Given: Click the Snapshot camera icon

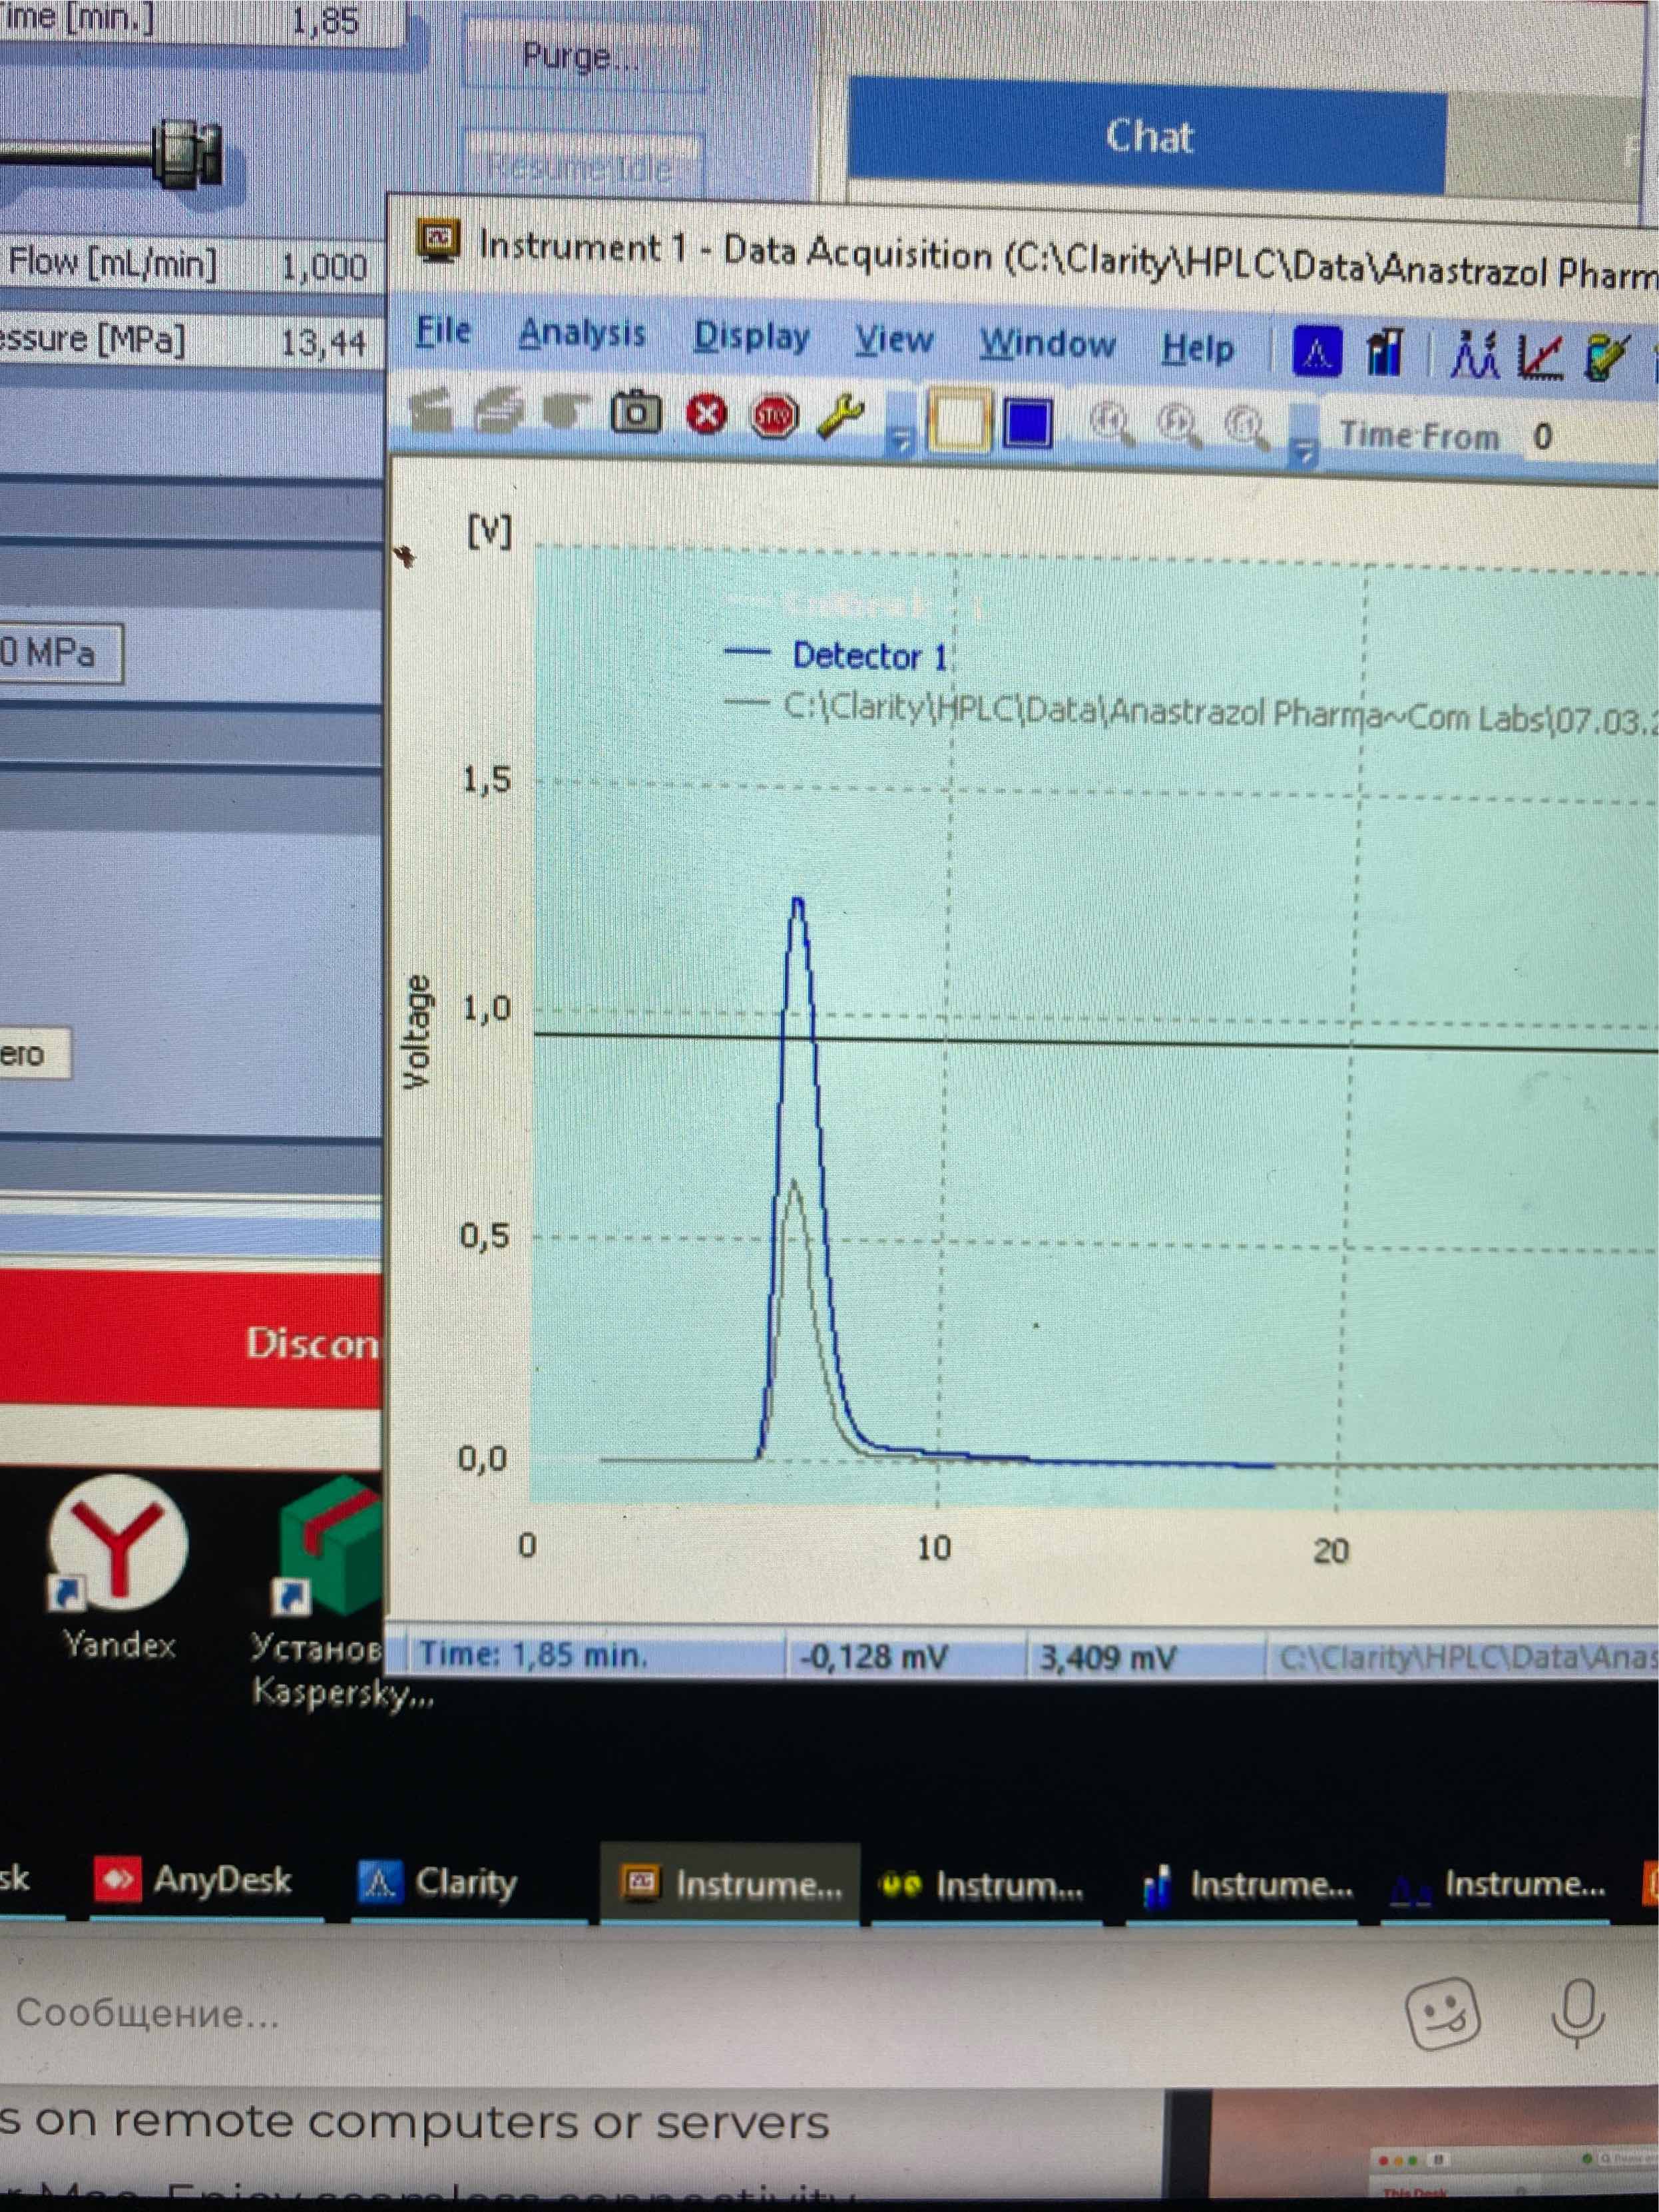Looking at the screenshot, I should tap(636, 413).
